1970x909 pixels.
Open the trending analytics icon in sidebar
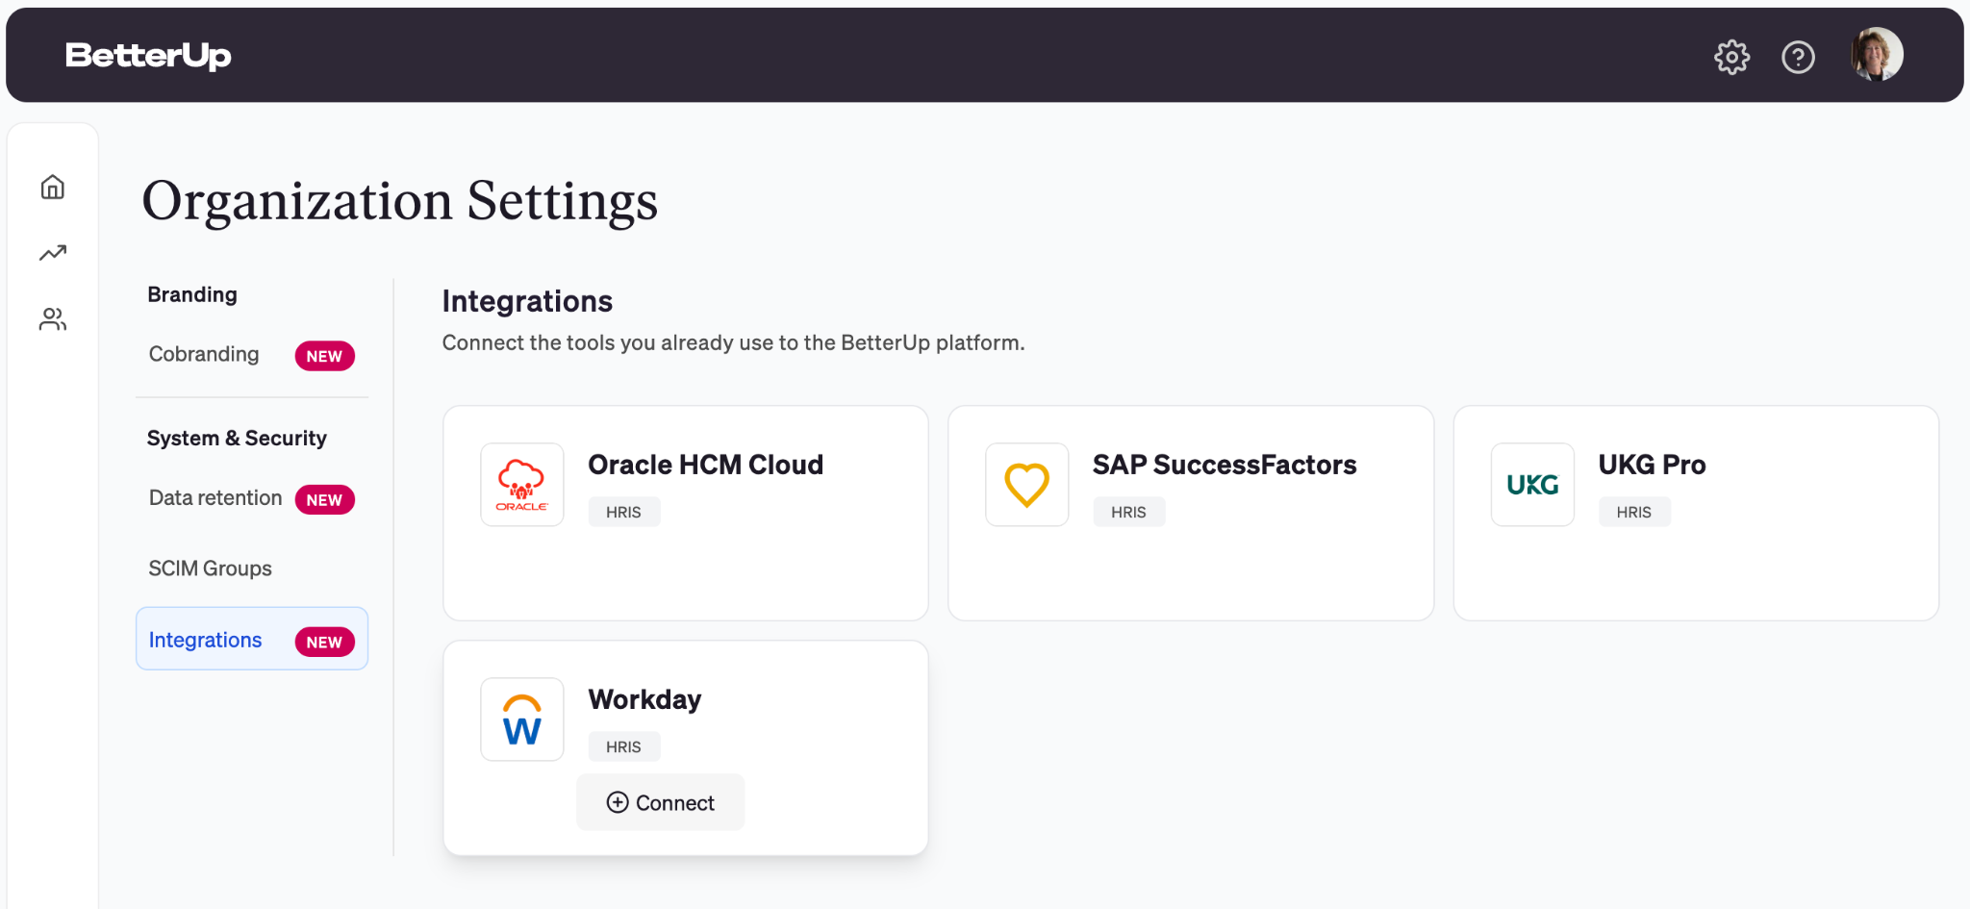53,253
